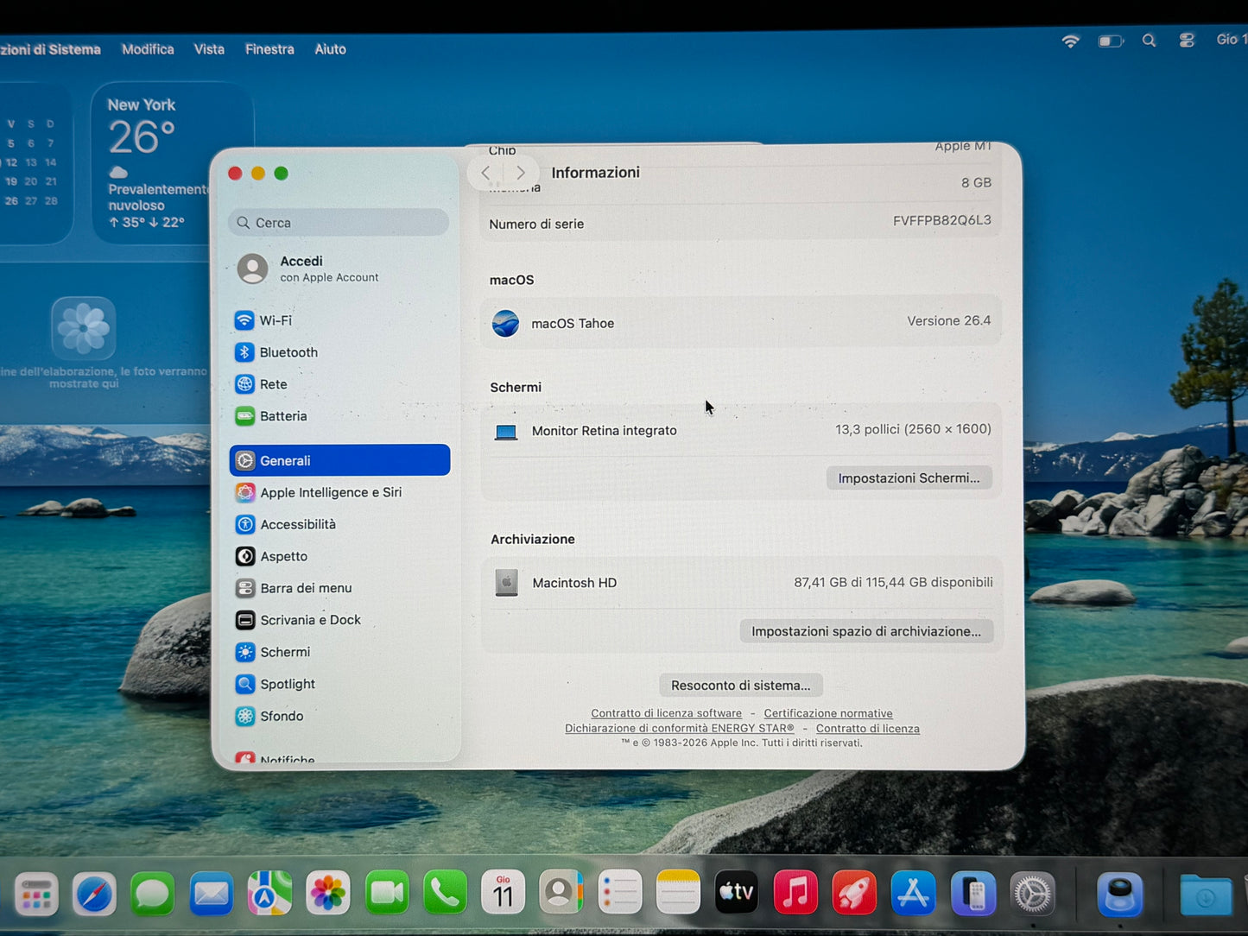This screenshot has width=1248, height=936.
Task: Open Control Center from menu bar
Action: tap(1187, 40)
